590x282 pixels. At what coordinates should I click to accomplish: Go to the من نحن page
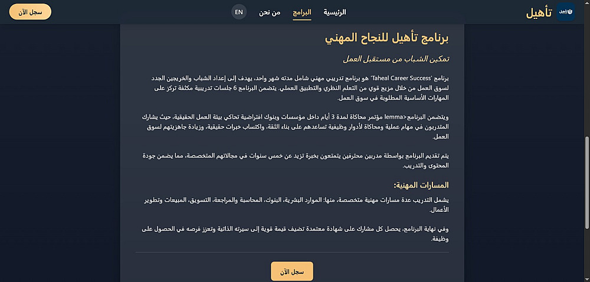point(270,12)
